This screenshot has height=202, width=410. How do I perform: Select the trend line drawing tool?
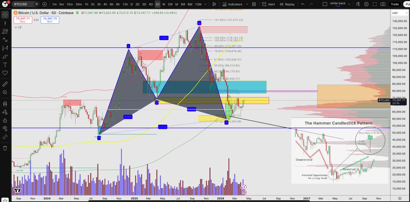5,23
